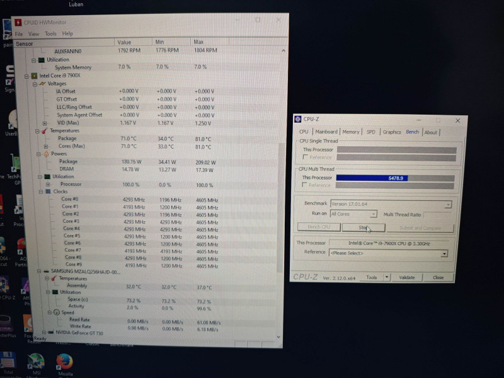The width and height of the screenshot is (504, 378).
Task: Click the CPUID HWMonitor title bar icon
Action: tap(18, 23)
